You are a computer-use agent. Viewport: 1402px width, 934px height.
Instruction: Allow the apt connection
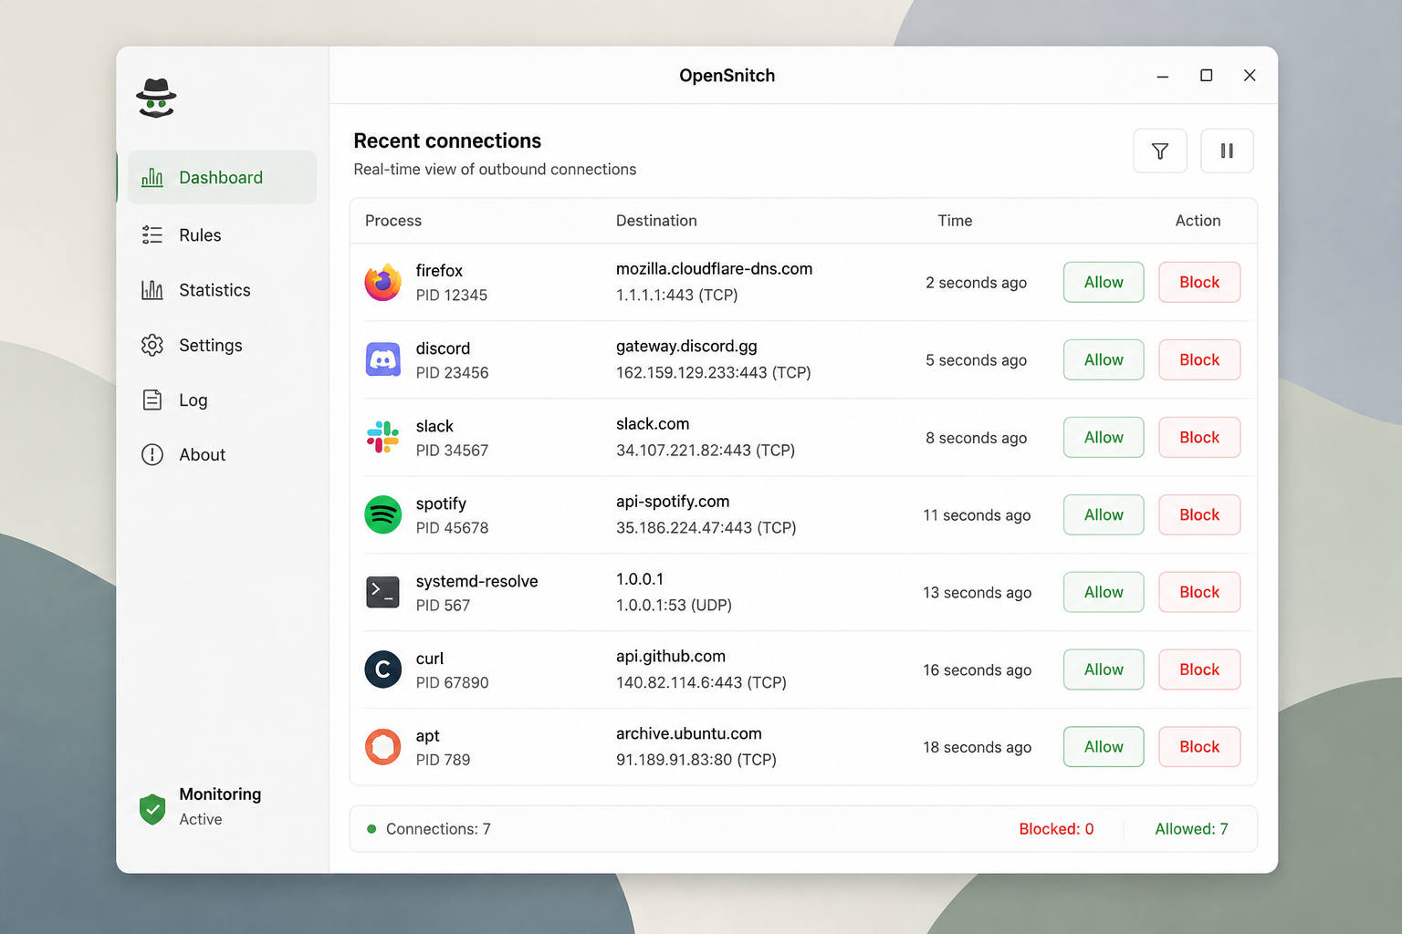click(1104, 746)
